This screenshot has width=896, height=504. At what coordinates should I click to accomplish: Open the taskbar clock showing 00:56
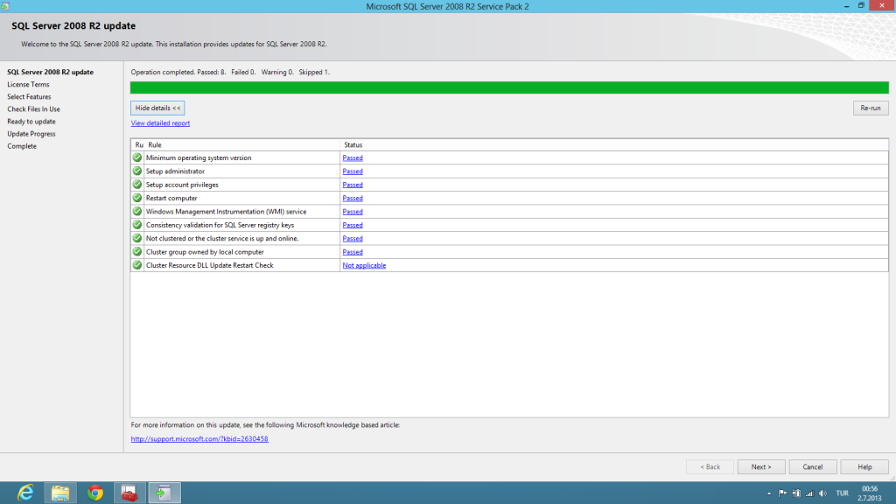point(869,493)
